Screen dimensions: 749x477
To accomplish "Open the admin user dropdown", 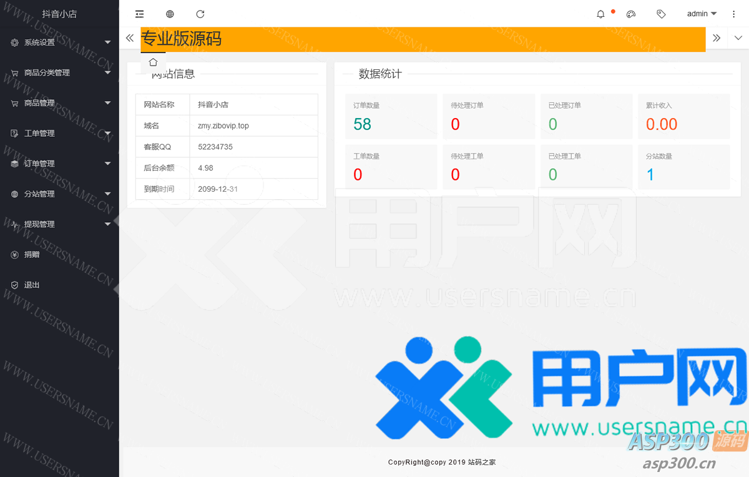I will click(x=702, y=14).
